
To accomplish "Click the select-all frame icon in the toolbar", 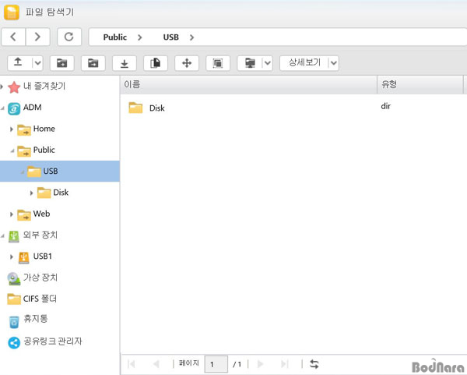I will (x=218, y=63).
